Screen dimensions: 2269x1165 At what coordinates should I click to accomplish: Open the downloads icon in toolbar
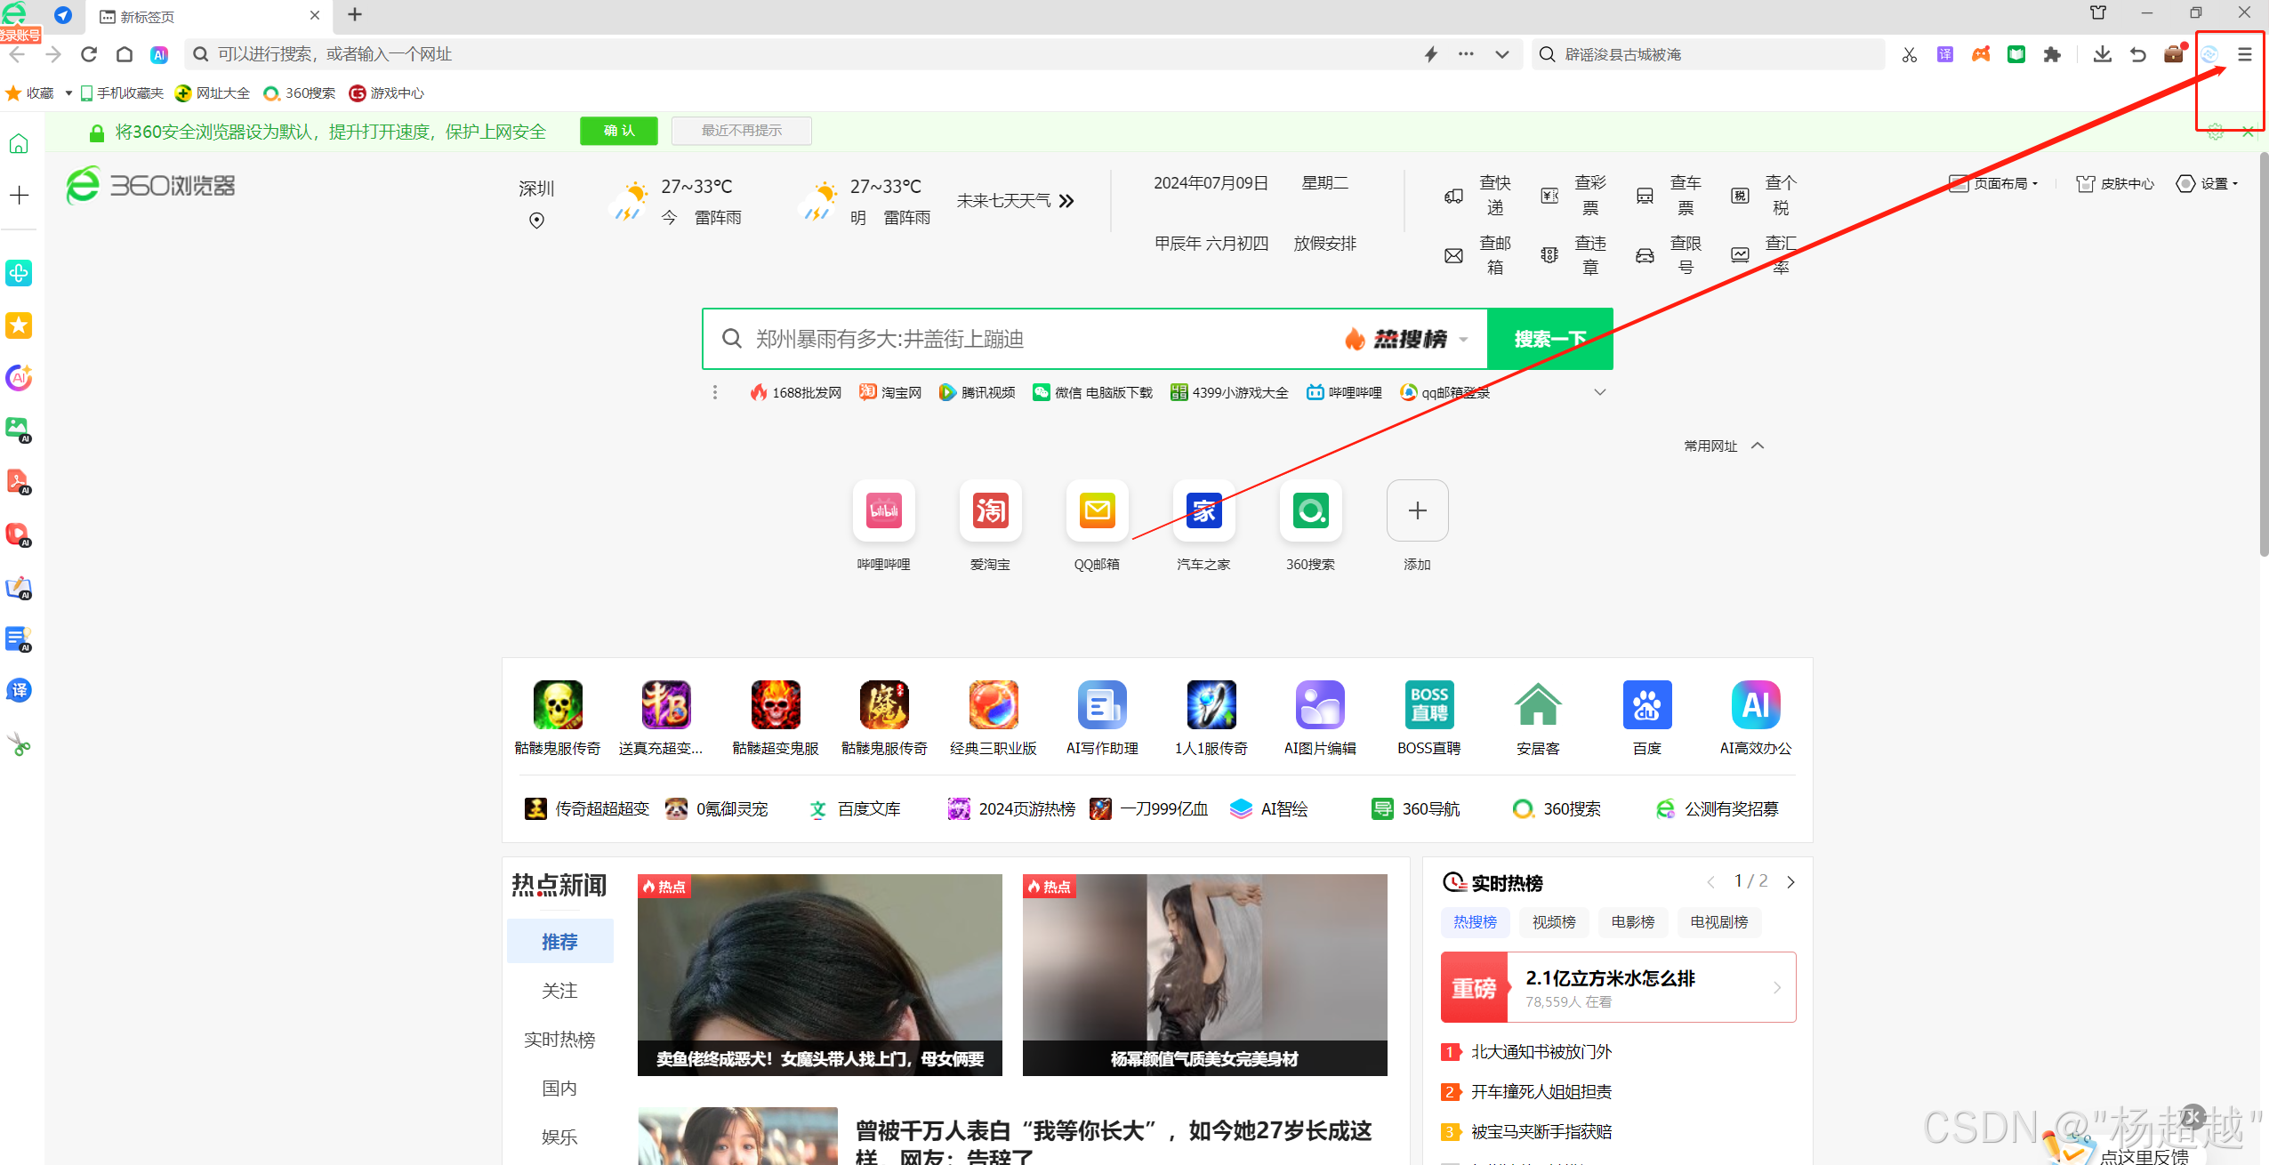click(x=2102, y=55)
